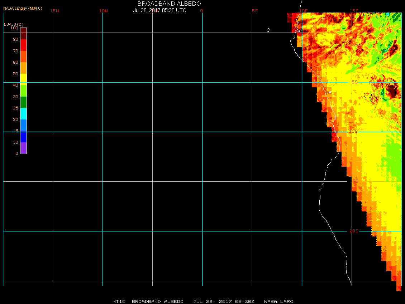Click the small island outline in the ocean
405x304 pixels.
click(x=268, y=30)
